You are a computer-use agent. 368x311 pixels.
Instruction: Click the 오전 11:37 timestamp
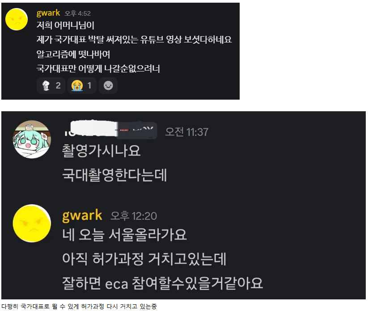(187, 132)
